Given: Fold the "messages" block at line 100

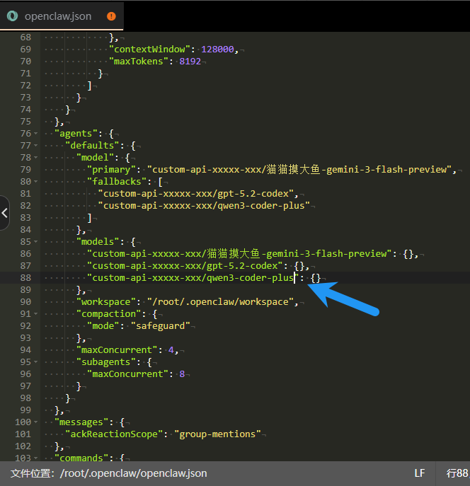Looking at the screenshot, I should [x=36, y=422].
